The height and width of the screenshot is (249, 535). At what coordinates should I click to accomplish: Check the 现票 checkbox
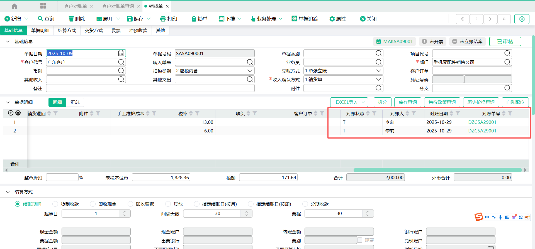tap(360, 240)
